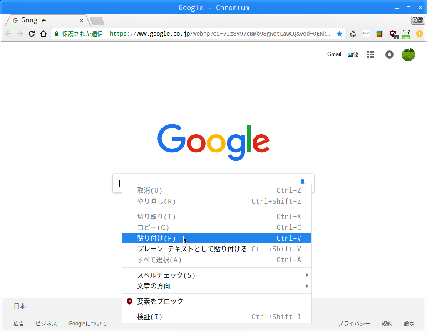Open Google apps grid
This screenshot has width=427, height=332.
(371, 54)
